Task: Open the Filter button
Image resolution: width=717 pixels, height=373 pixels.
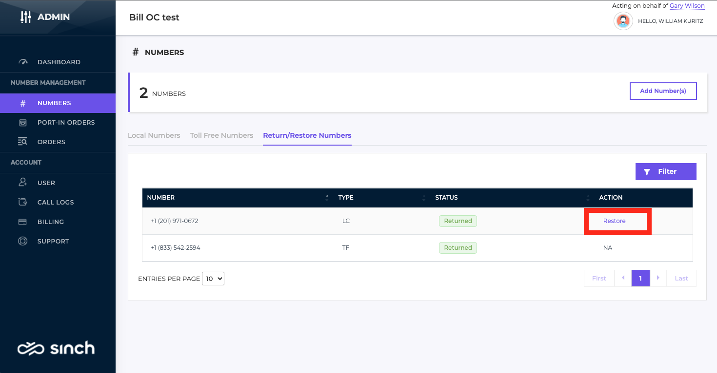Action: 665,171
